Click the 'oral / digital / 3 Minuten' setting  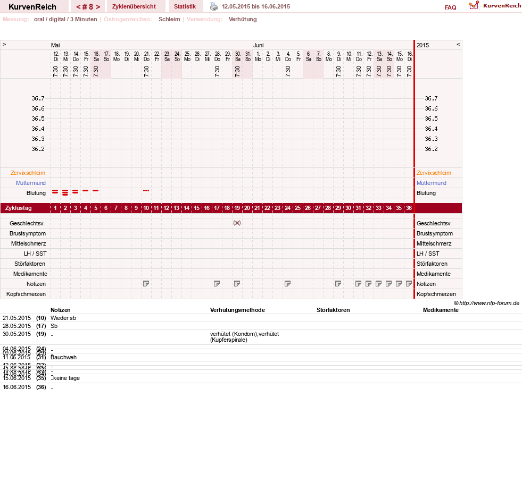coord(65,19)
